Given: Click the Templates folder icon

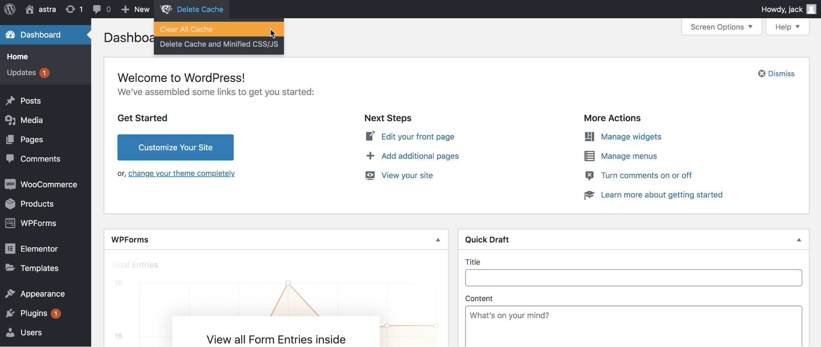Looking at the screenshot, I should (10, 268).
